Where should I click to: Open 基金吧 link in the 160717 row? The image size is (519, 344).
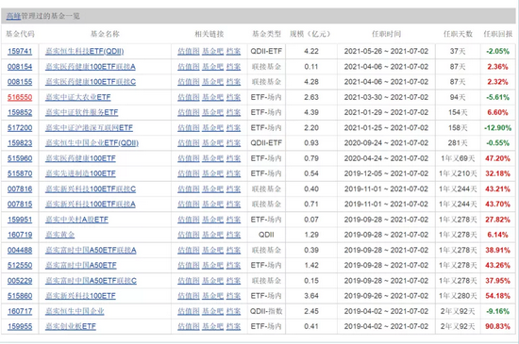click(213, 311)
